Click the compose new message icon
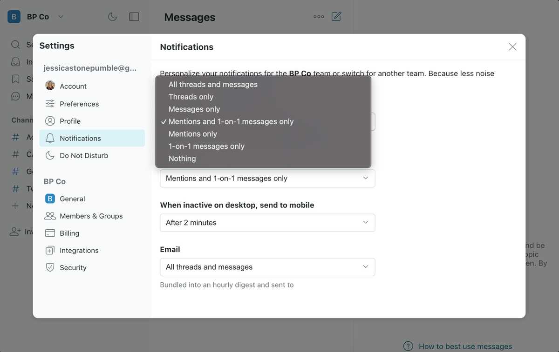The height and width of the screenshot is (352, 559). [x=336, y=17]
